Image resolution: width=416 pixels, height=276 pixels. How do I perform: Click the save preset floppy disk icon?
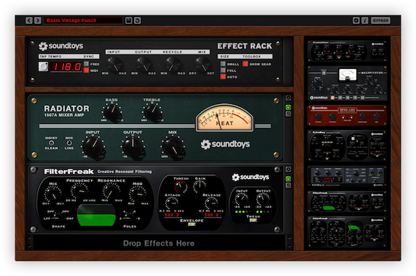129,21
